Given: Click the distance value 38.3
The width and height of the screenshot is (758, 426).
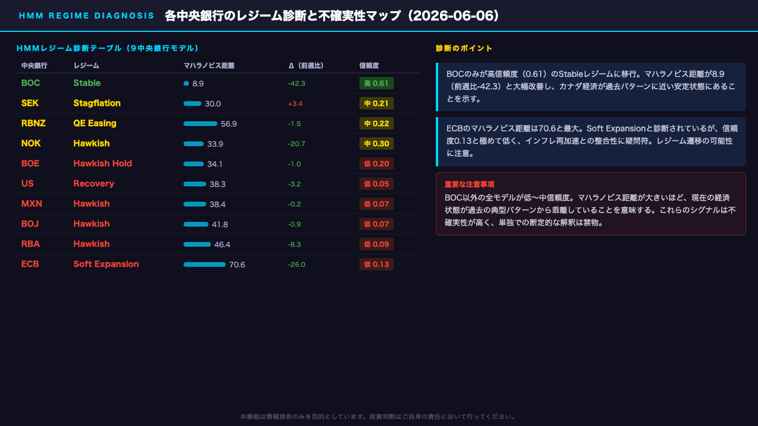Looking at the screenshot, I should (x=217, y=184).
